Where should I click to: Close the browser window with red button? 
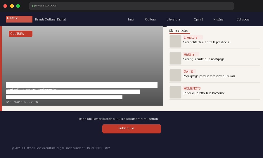pos(5,6)
